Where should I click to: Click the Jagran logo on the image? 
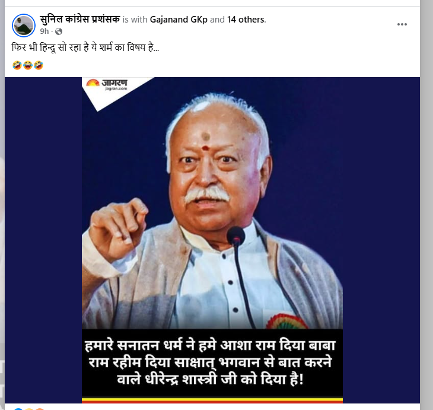107,83
